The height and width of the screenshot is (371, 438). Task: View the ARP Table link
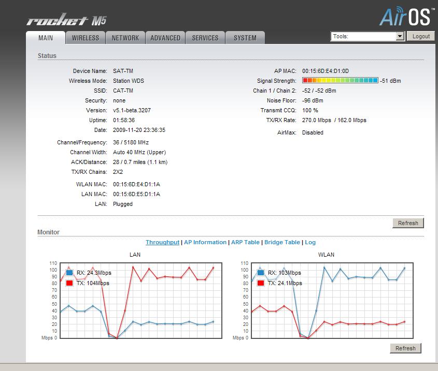[245, 242]
